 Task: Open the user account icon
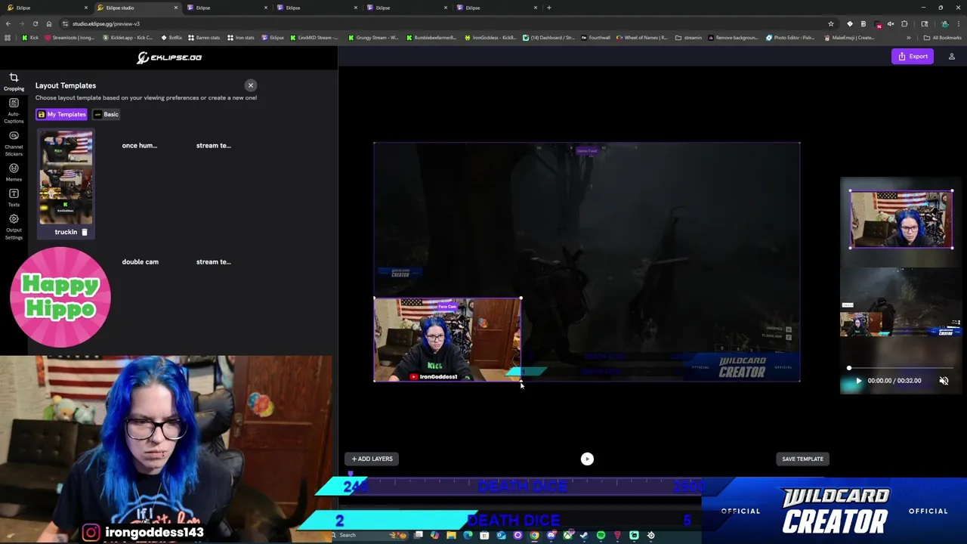click(952, 57)
